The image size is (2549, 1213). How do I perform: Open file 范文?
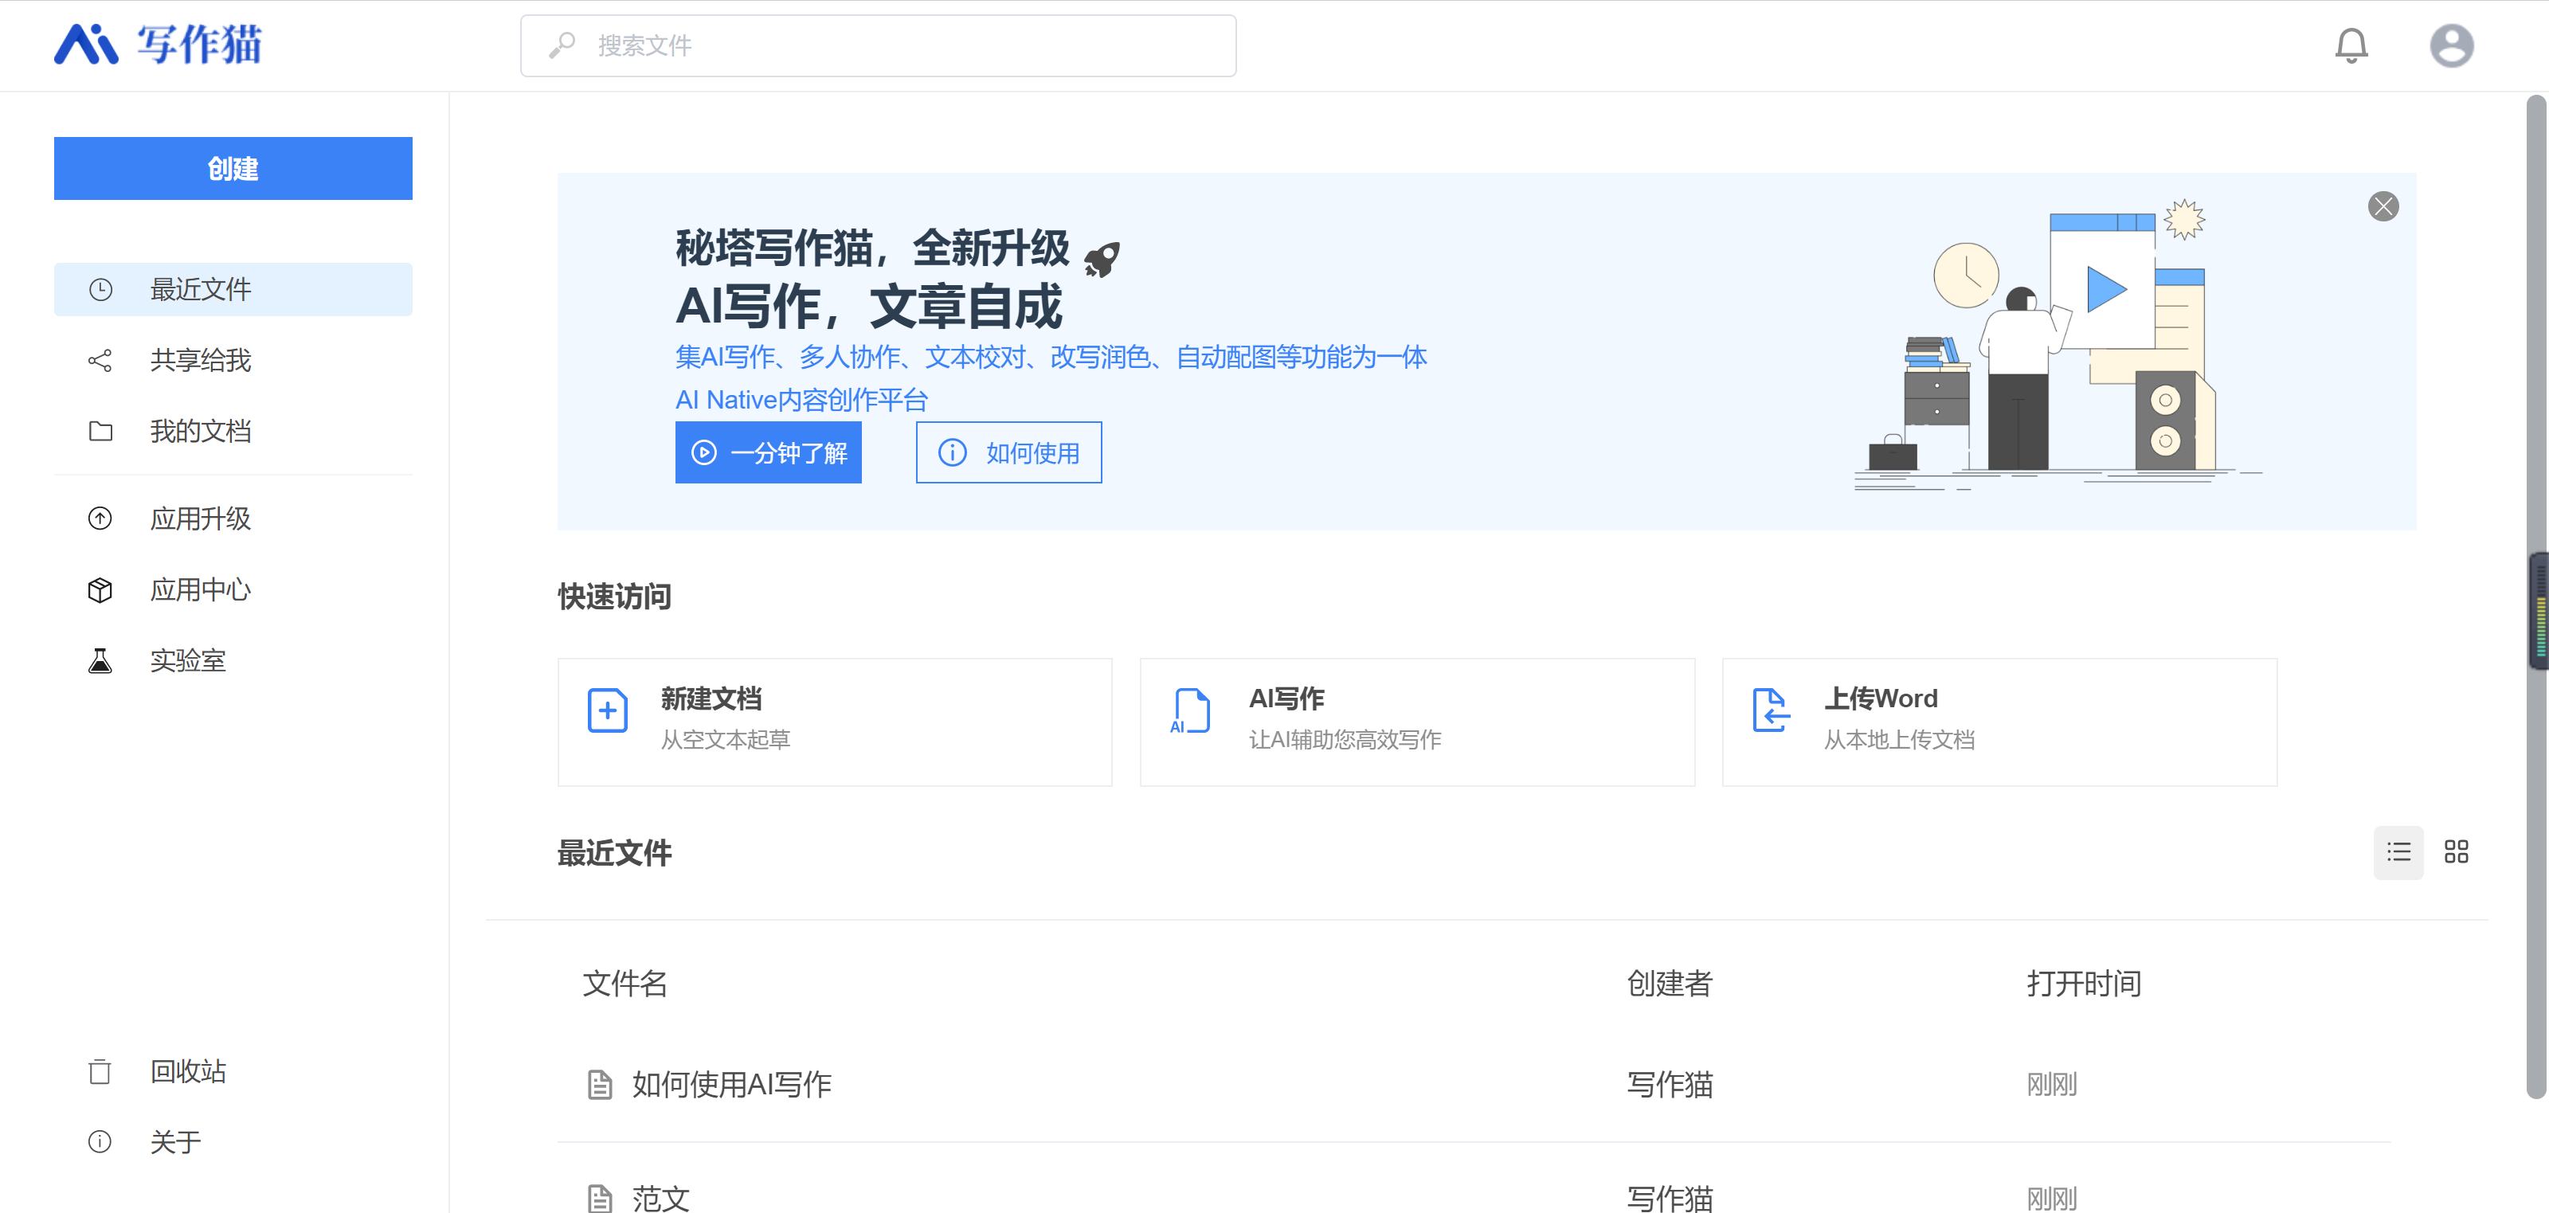661,1198
